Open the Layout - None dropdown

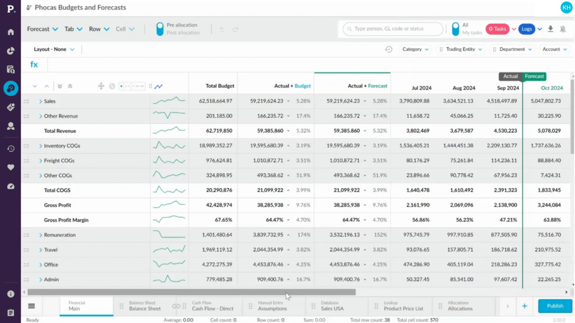54,49
